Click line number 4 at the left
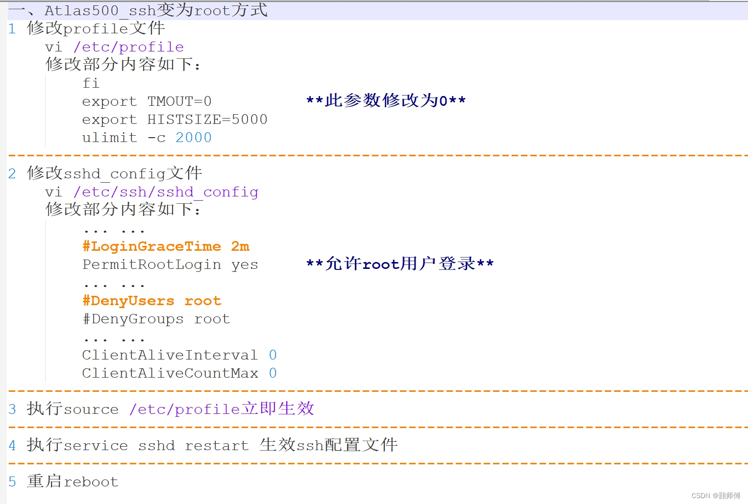Image resolution: width=748 pixels, height=504 pixels. pyautogui.click(x=12, y=446)
